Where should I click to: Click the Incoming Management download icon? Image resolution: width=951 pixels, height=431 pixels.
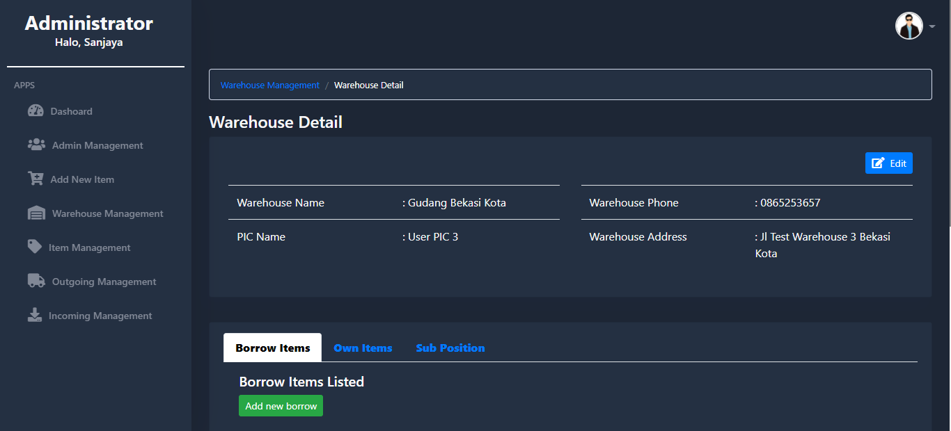[35, 315]
